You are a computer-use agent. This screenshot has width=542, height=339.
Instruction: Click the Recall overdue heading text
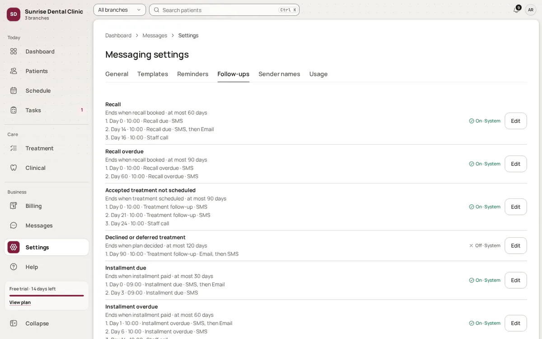(x=124, y=151)
